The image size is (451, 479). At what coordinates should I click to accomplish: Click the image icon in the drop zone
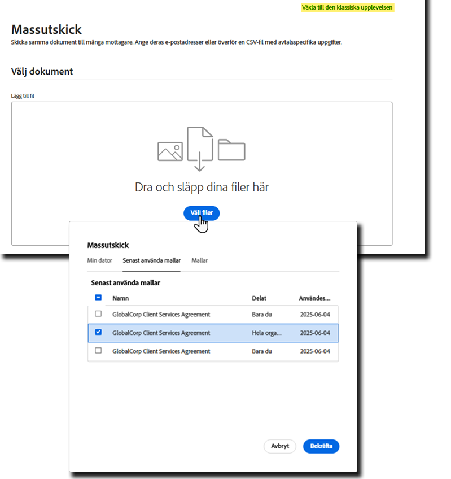click(x=170, y=151)
